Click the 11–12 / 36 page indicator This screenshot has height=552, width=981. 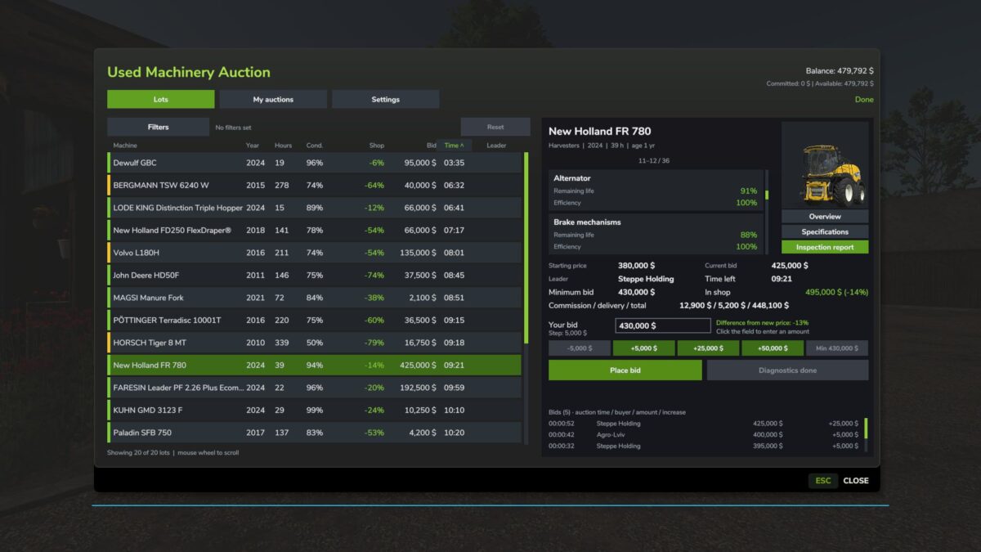click(654, 161)
